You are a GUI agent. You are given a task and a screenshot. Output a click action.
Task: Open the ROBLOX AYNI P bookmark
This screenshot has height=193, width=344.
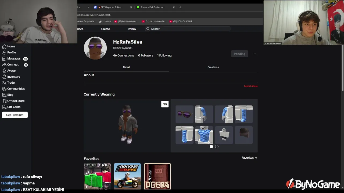click(x=182, y=21)
